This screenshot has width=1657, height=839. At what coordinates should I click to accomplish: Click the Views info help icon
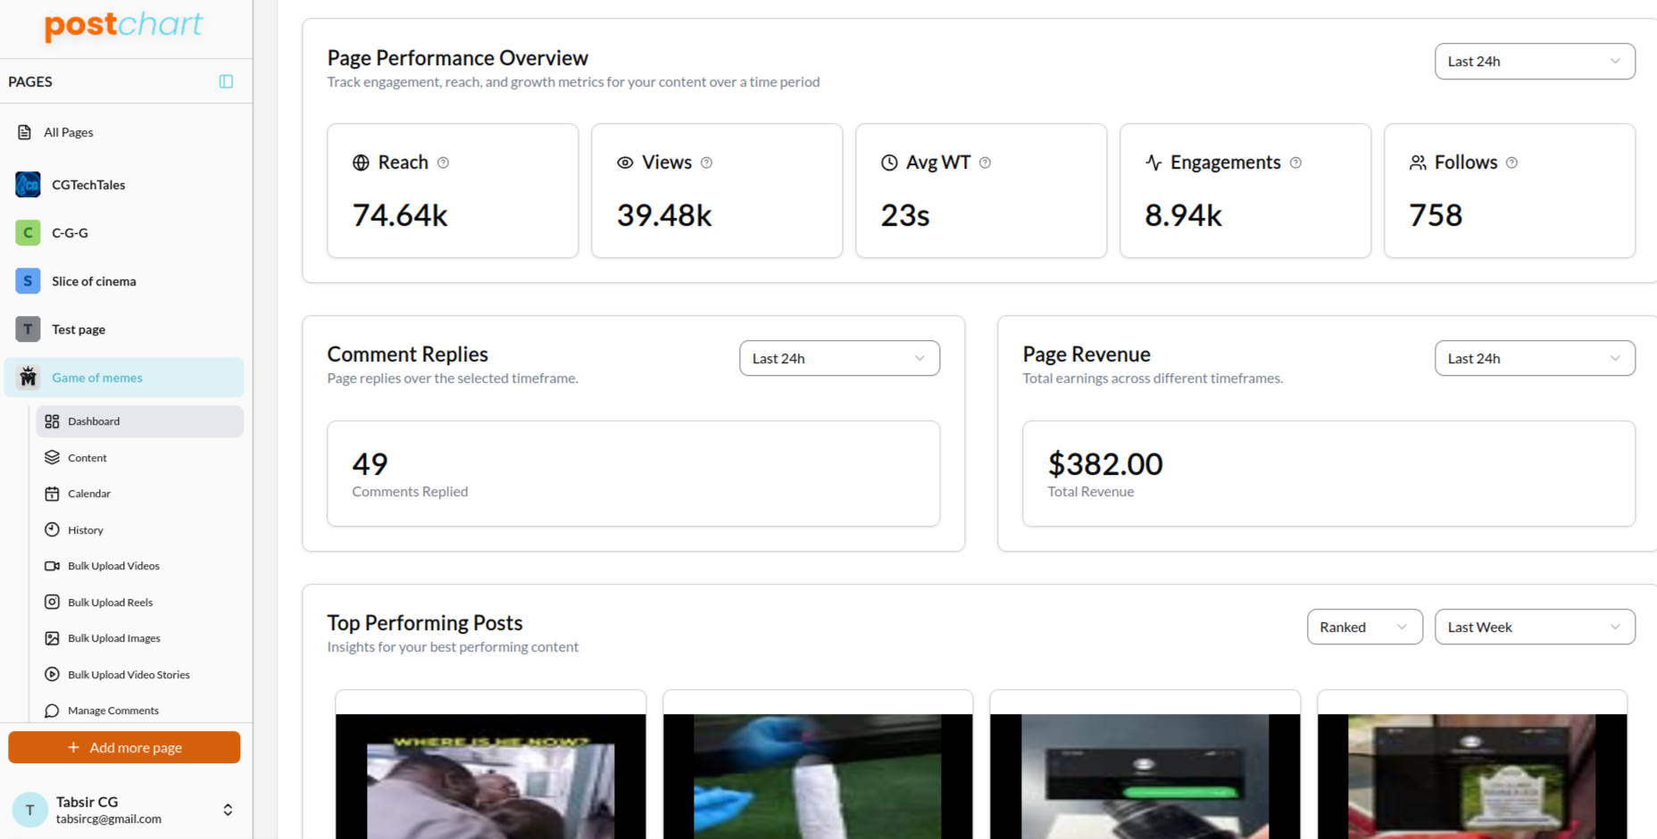tap(706, 162)
